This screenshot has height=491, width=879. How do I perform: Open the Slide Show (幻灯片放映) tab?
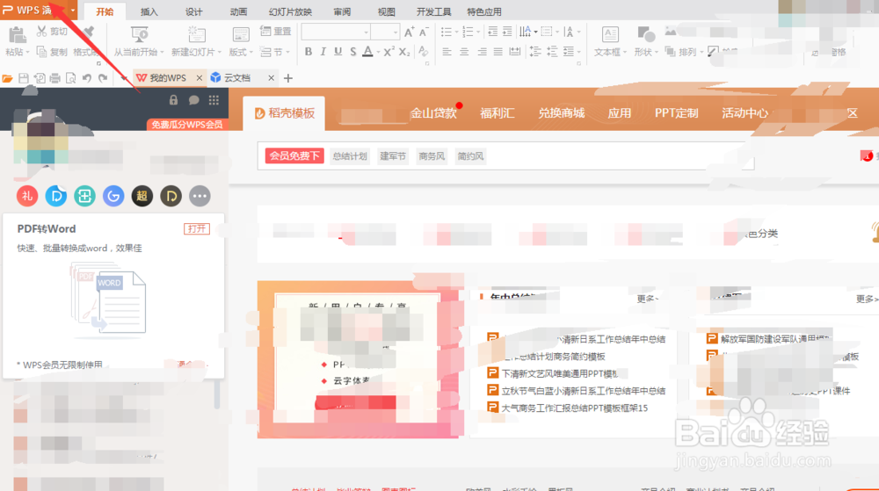coord(290,11)
